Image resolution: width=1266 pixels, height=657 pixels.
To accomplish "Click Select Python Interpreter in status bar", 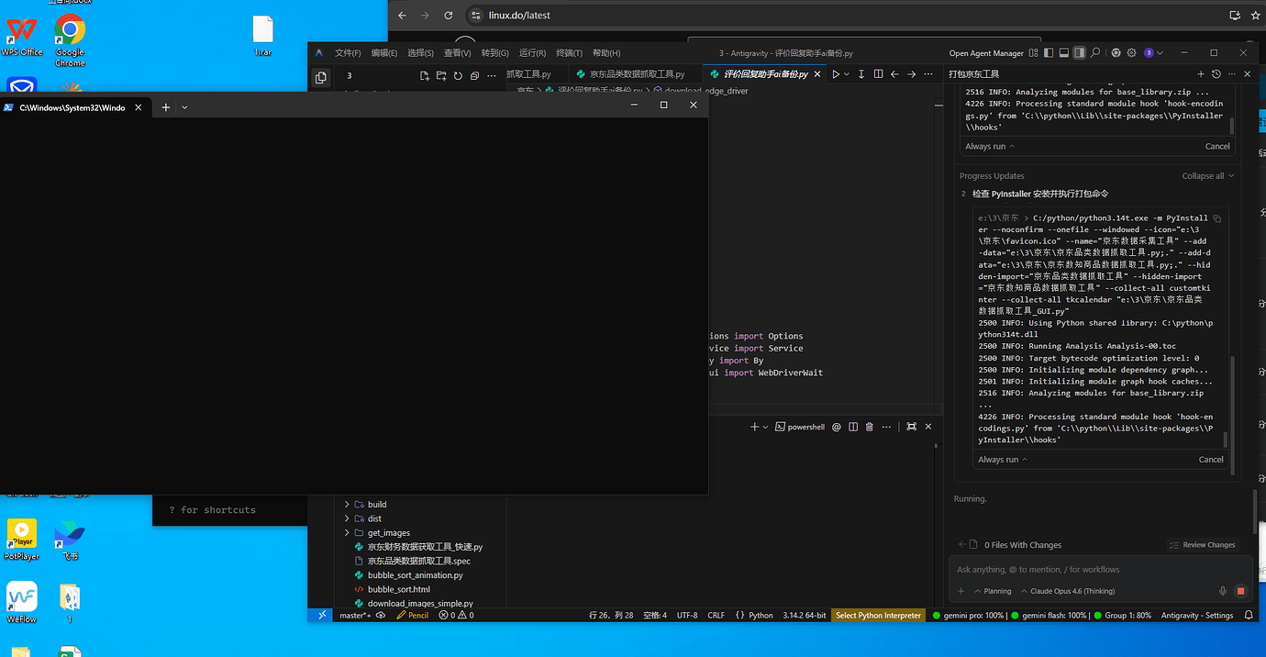I will coord(878,616).
